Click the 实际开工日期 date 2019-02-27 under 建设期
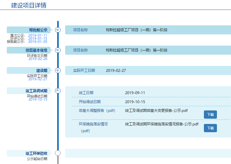 (x=38, y=79)
